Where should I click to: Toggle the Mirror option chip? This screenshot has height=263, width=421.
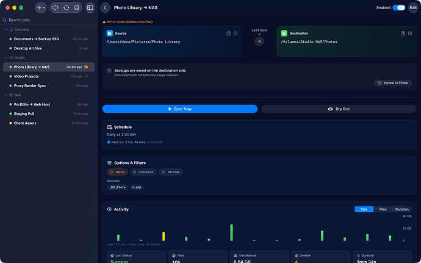pyautogui.click(x=117, y=172)
